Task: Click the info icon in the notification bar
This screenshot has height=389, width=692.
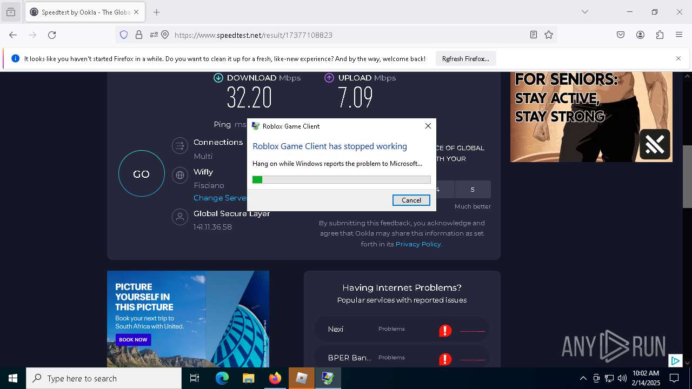Action: click(x=15, y=58)
